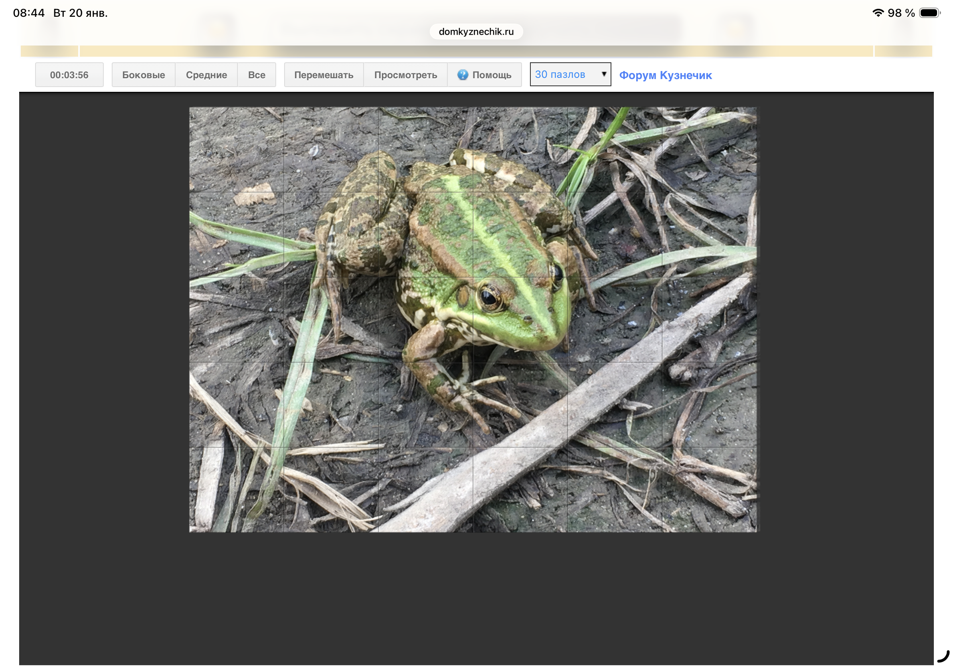Tap the Wi-Fi status icon

click(x=878, y=12)
